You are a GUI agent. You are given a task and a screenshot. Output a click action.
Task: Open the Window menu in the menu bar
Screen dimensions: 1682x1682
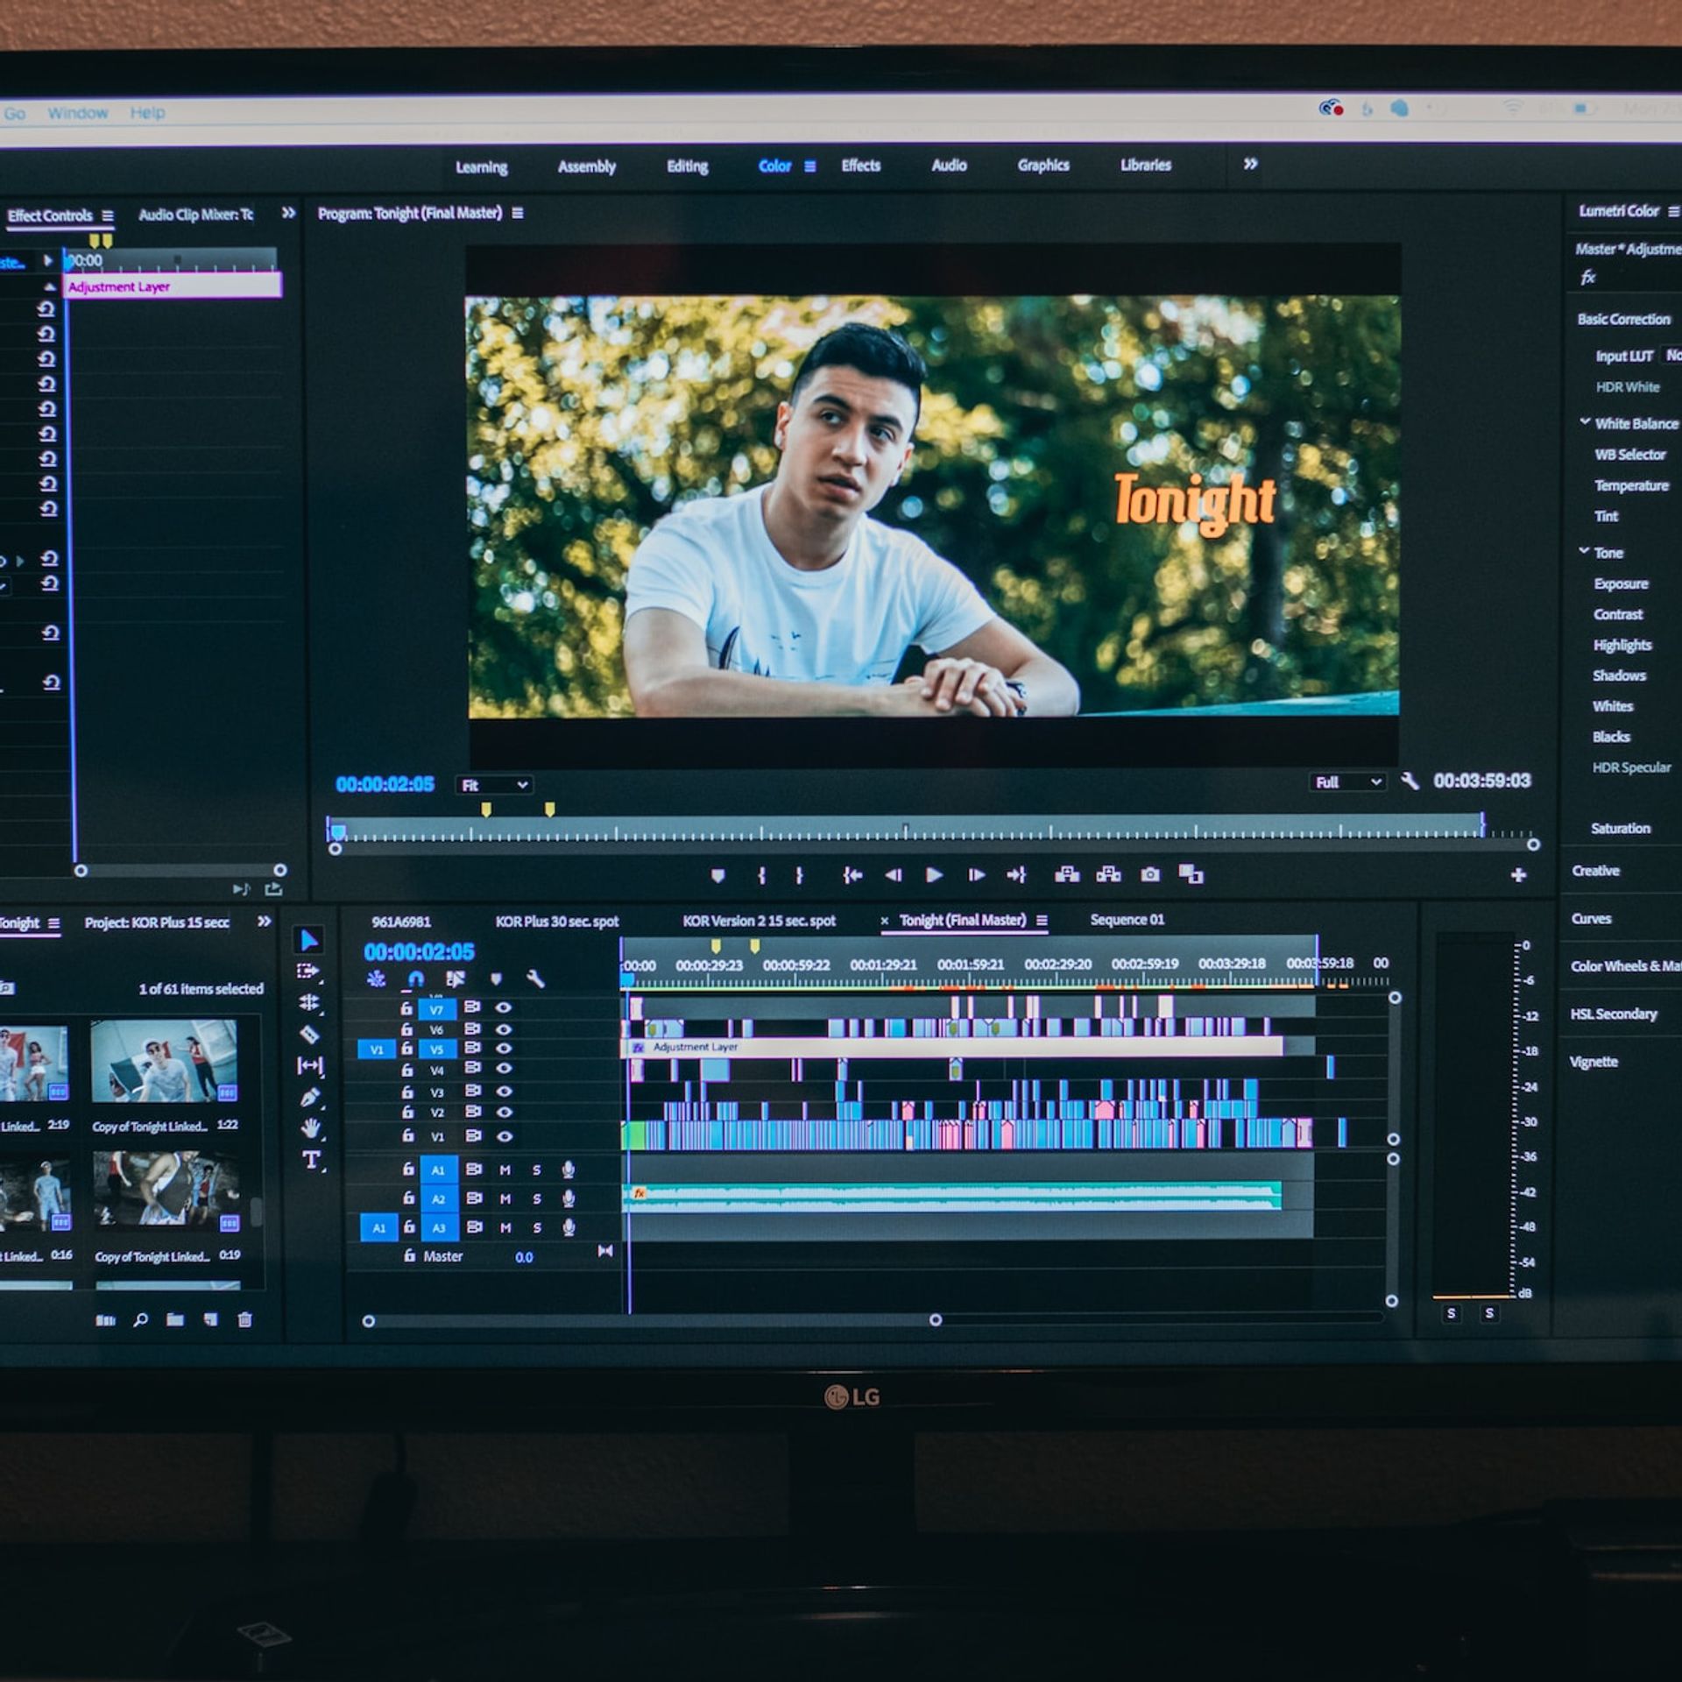point(81,112)
